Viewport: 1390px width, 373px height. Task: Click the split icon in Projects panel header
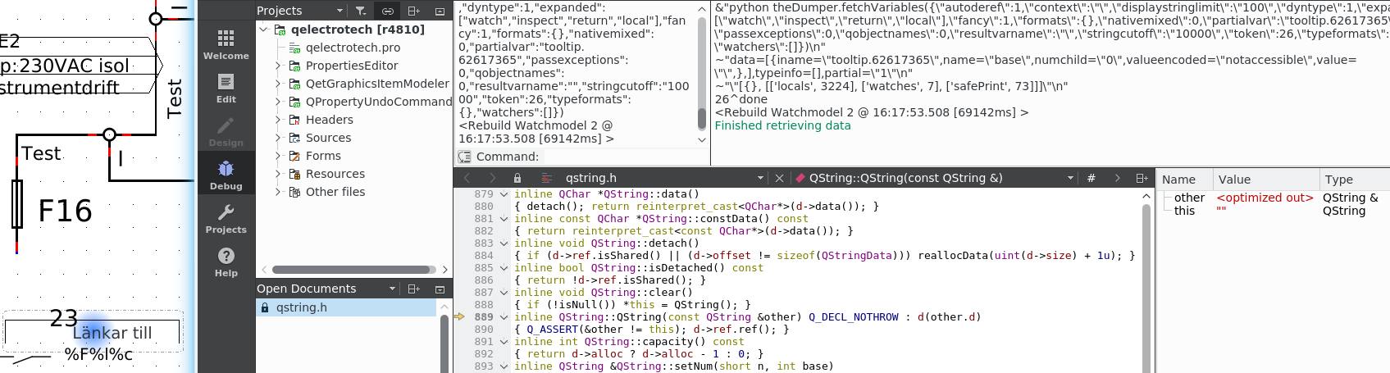coord(413,11)
